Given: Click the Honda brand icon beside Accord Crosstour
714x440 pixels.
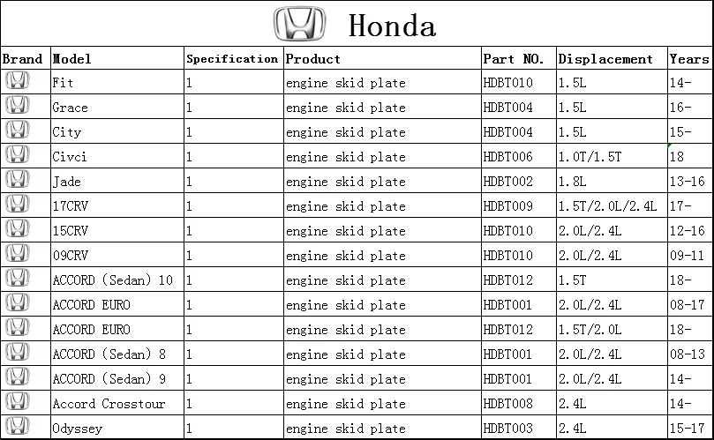Looking at the screenshot, I should [17, 403].
